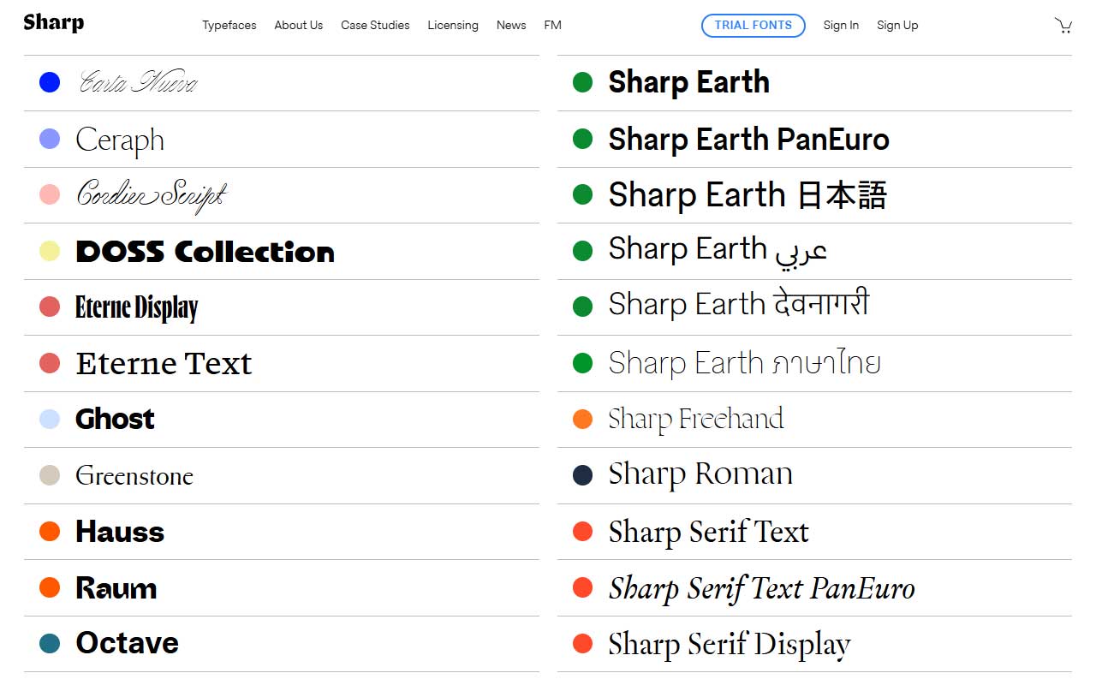Click the Sharp logo

pos(53,23)
